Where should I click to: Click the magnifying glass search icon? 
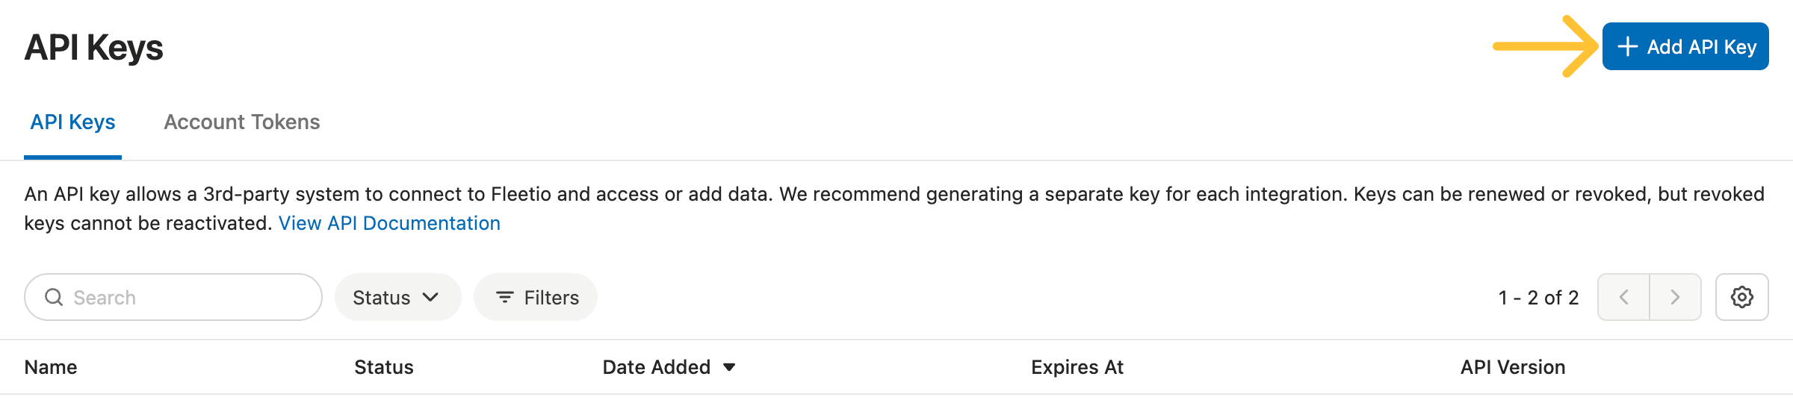[54, 297]
